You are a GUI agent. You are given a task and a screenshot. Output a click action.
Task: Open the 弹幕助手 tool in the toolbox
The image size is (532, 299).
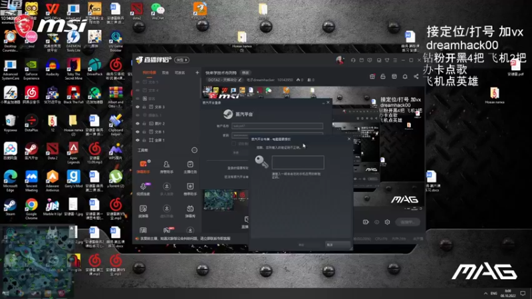pos(143,167)
